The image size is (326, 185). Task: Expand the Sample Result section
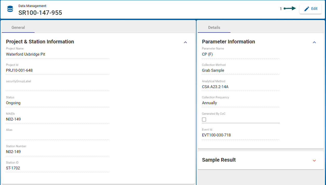tap(314, 161)
